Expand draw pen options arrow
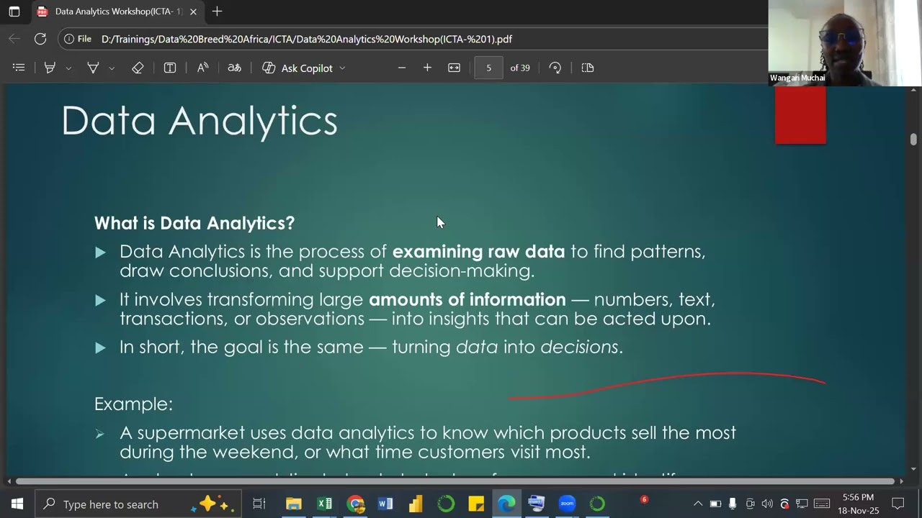The height and width of the screenshot is (518, 922). point(112,68)
